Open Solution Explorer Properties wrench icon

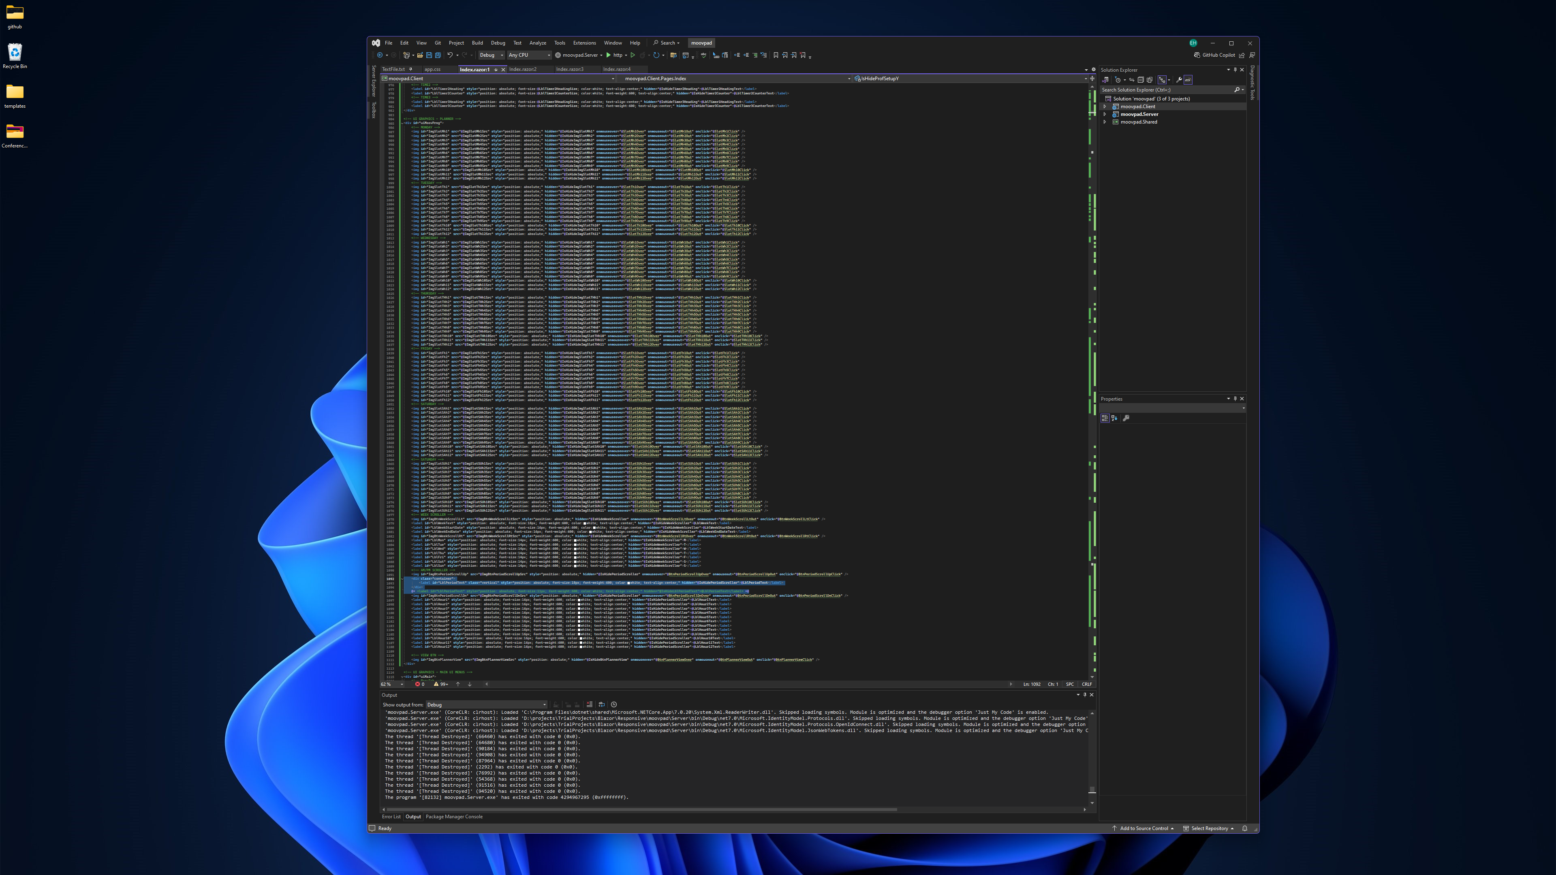pyautogui.click(x=1179, y=80)
